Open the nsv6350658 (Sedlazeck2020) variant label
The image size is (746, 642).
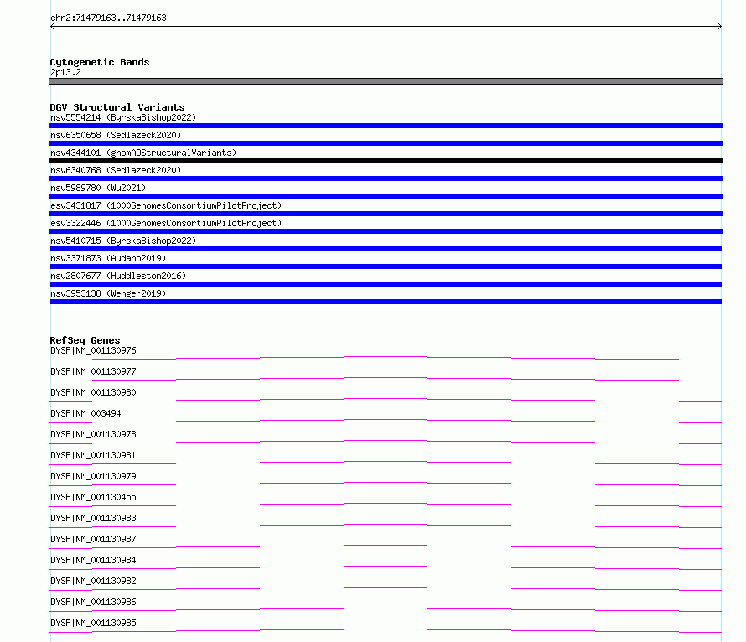click(116, 135)
